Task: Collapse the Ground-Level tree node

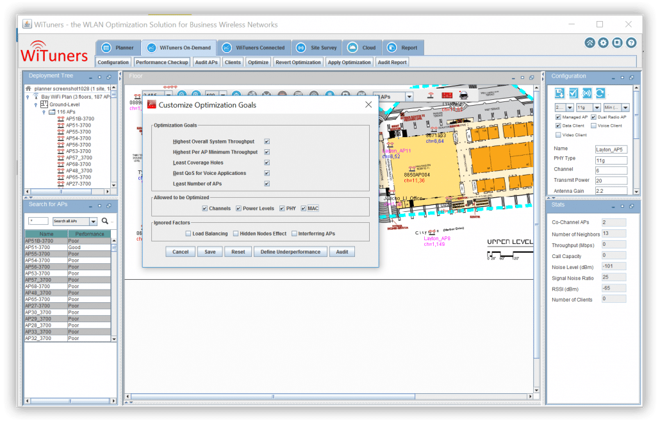Action: pyautogui.click(x=36, y=105)
